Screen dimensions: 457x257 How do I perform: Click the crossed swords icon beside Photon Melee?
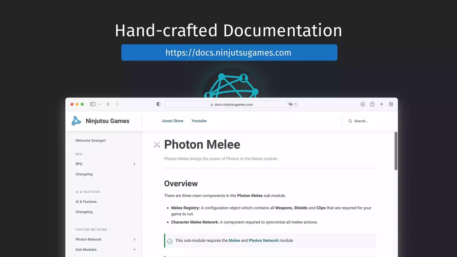(x=157, y=145)
